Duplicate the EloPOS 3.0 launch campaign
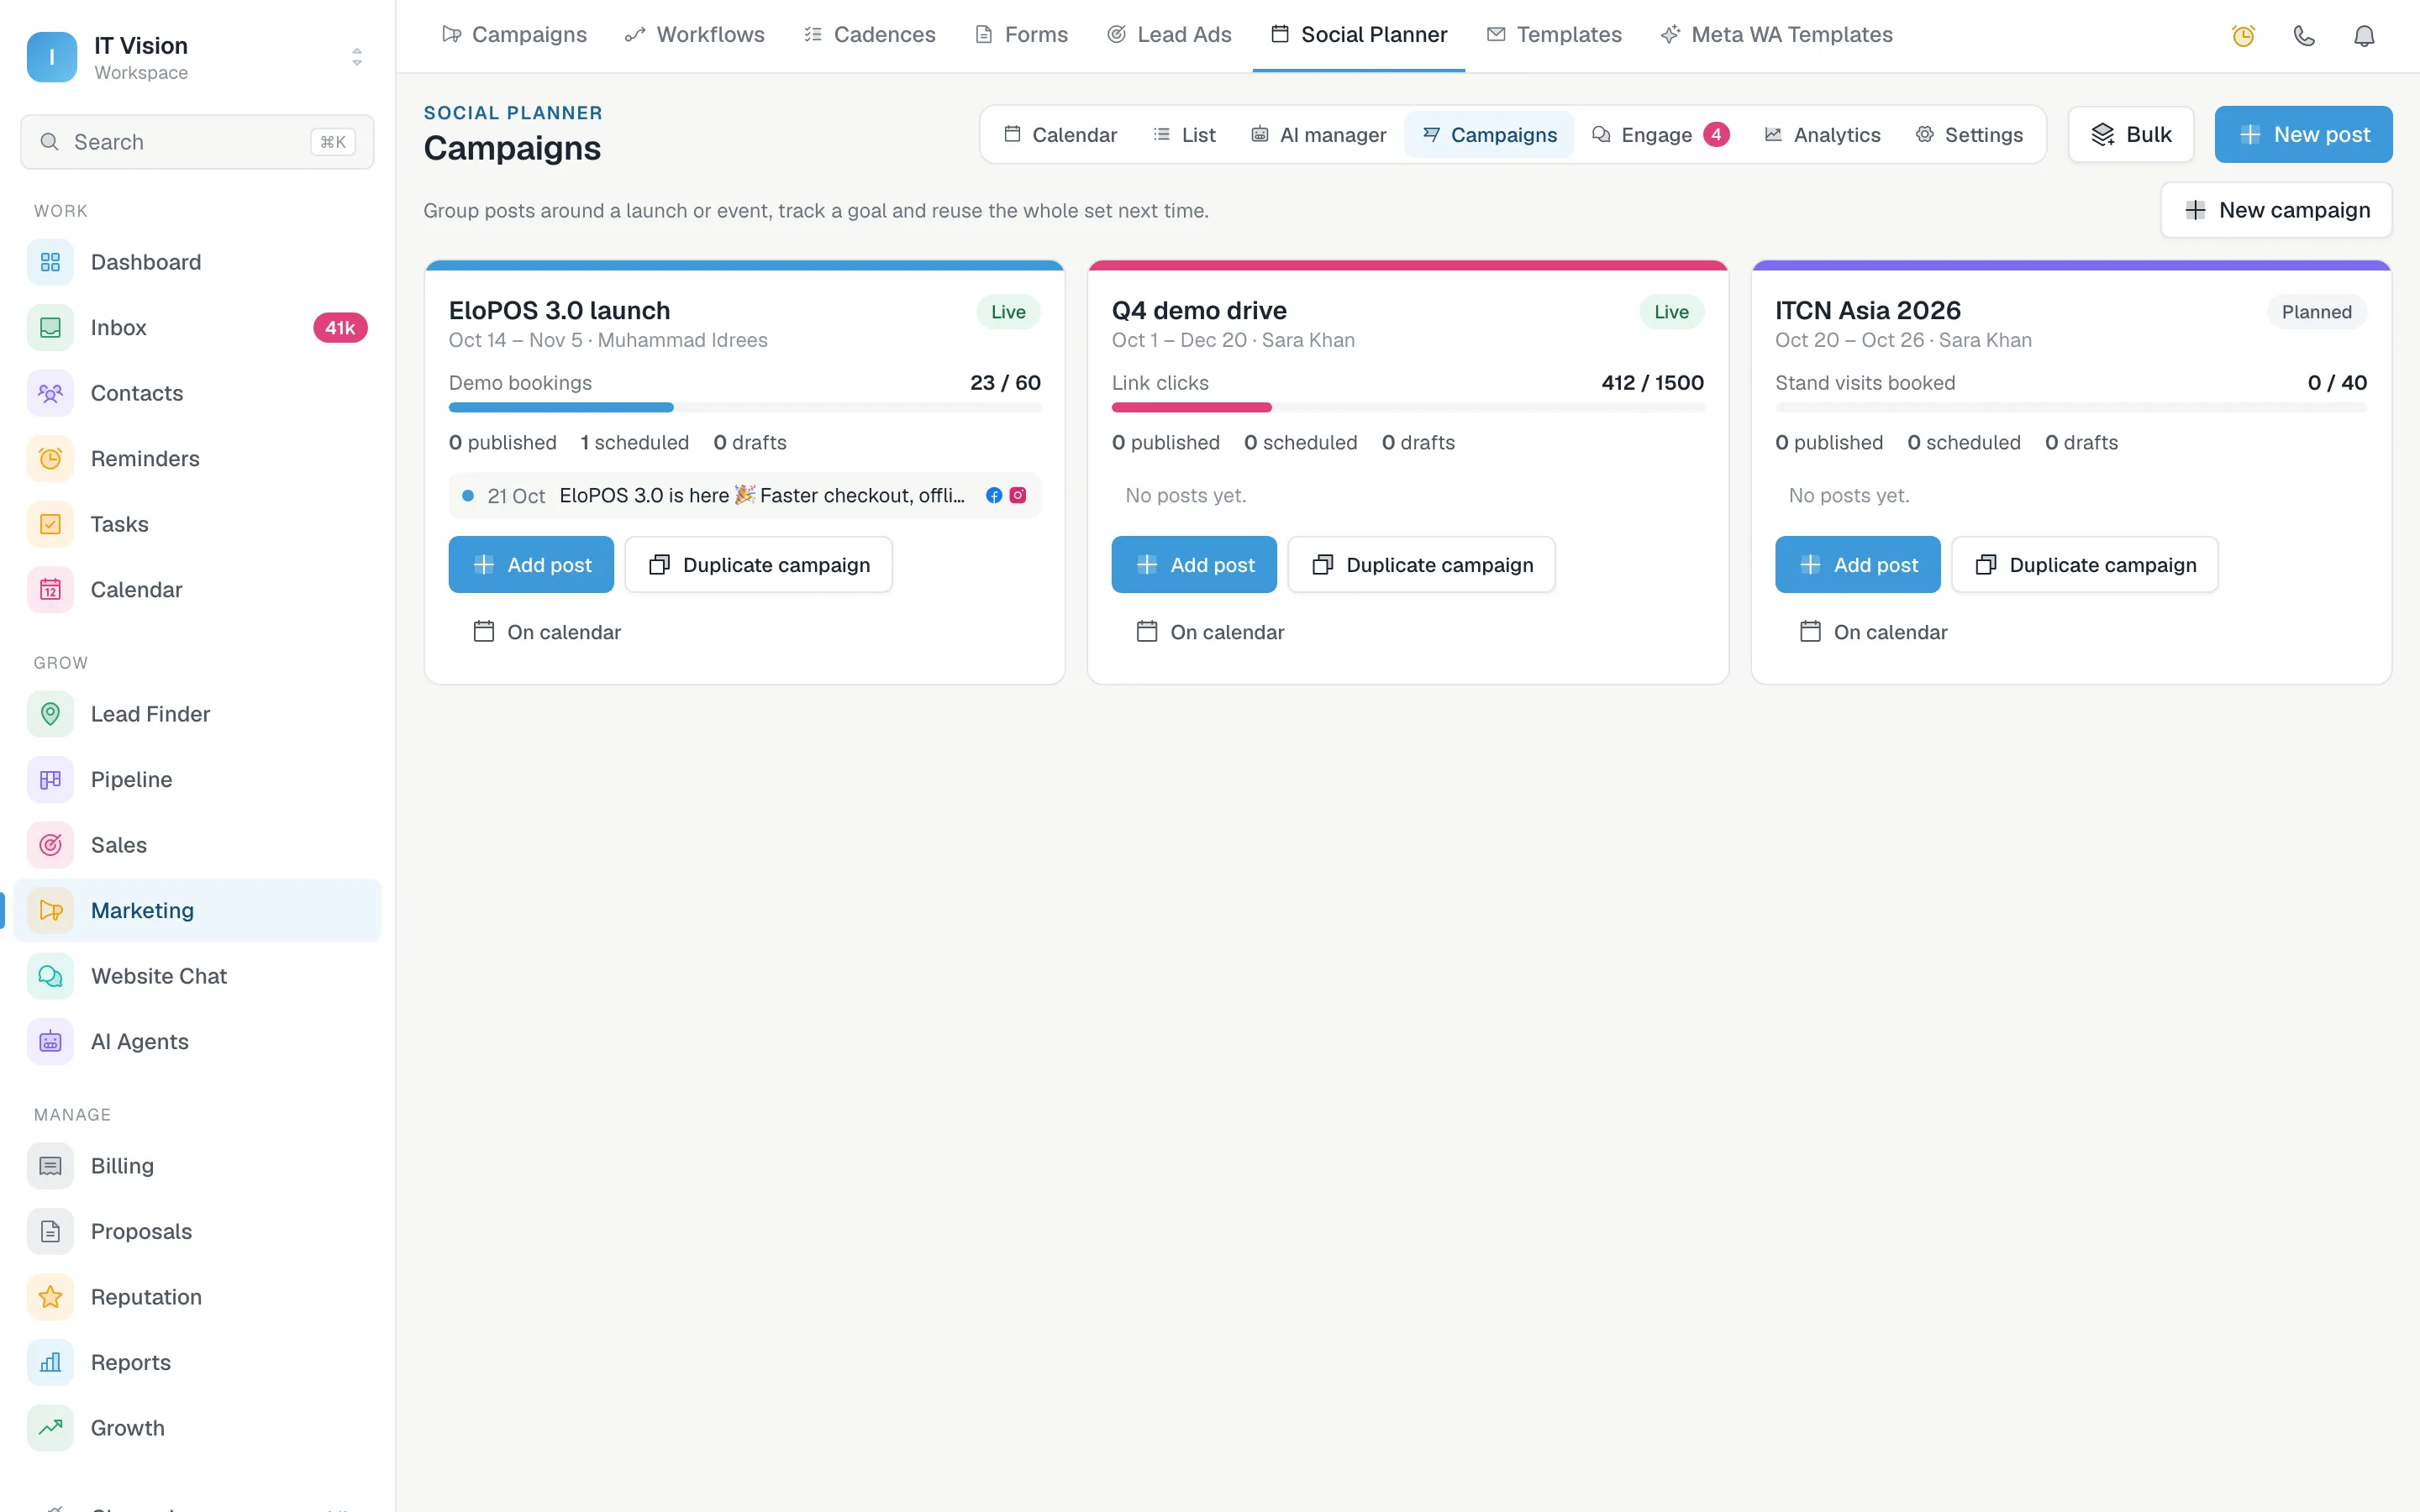 (x=759, y=565)
